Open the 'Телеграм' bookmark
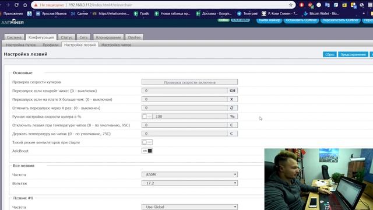373x210 pixels. (x=247, y=13)
